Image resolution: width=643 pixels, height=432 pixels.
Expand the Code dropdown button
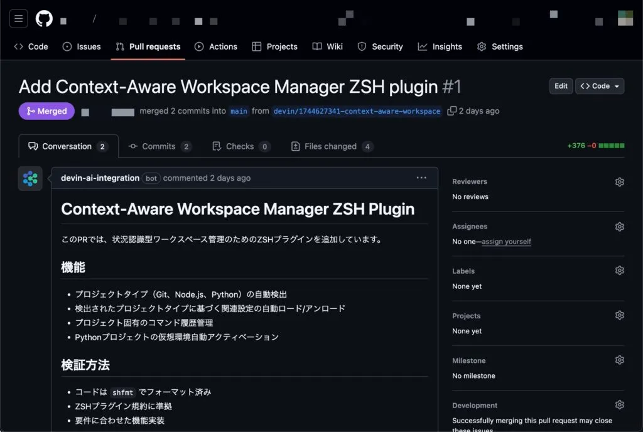(x=600, y=86)
